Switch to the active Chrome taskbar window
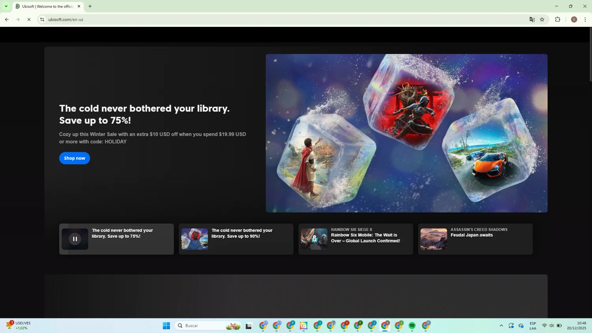This screenshot has width=592, height=333. [x=385, y=326]
